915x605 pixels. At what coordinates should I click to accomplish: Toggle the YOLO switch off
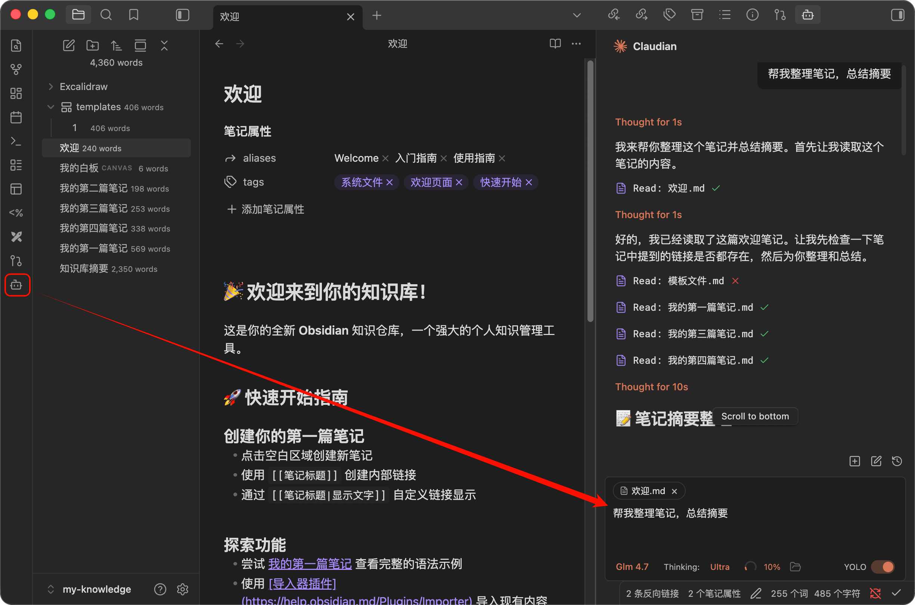tap(883, 567)
